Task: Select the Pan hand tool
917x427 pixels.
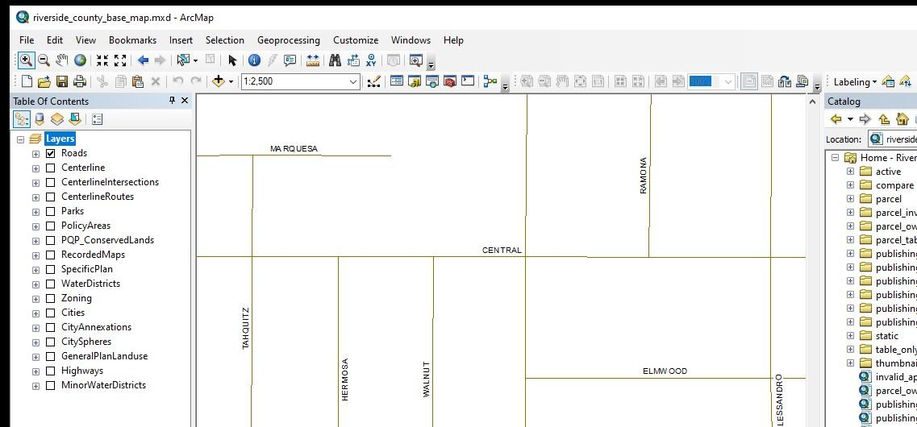Action: pos(62,60)
